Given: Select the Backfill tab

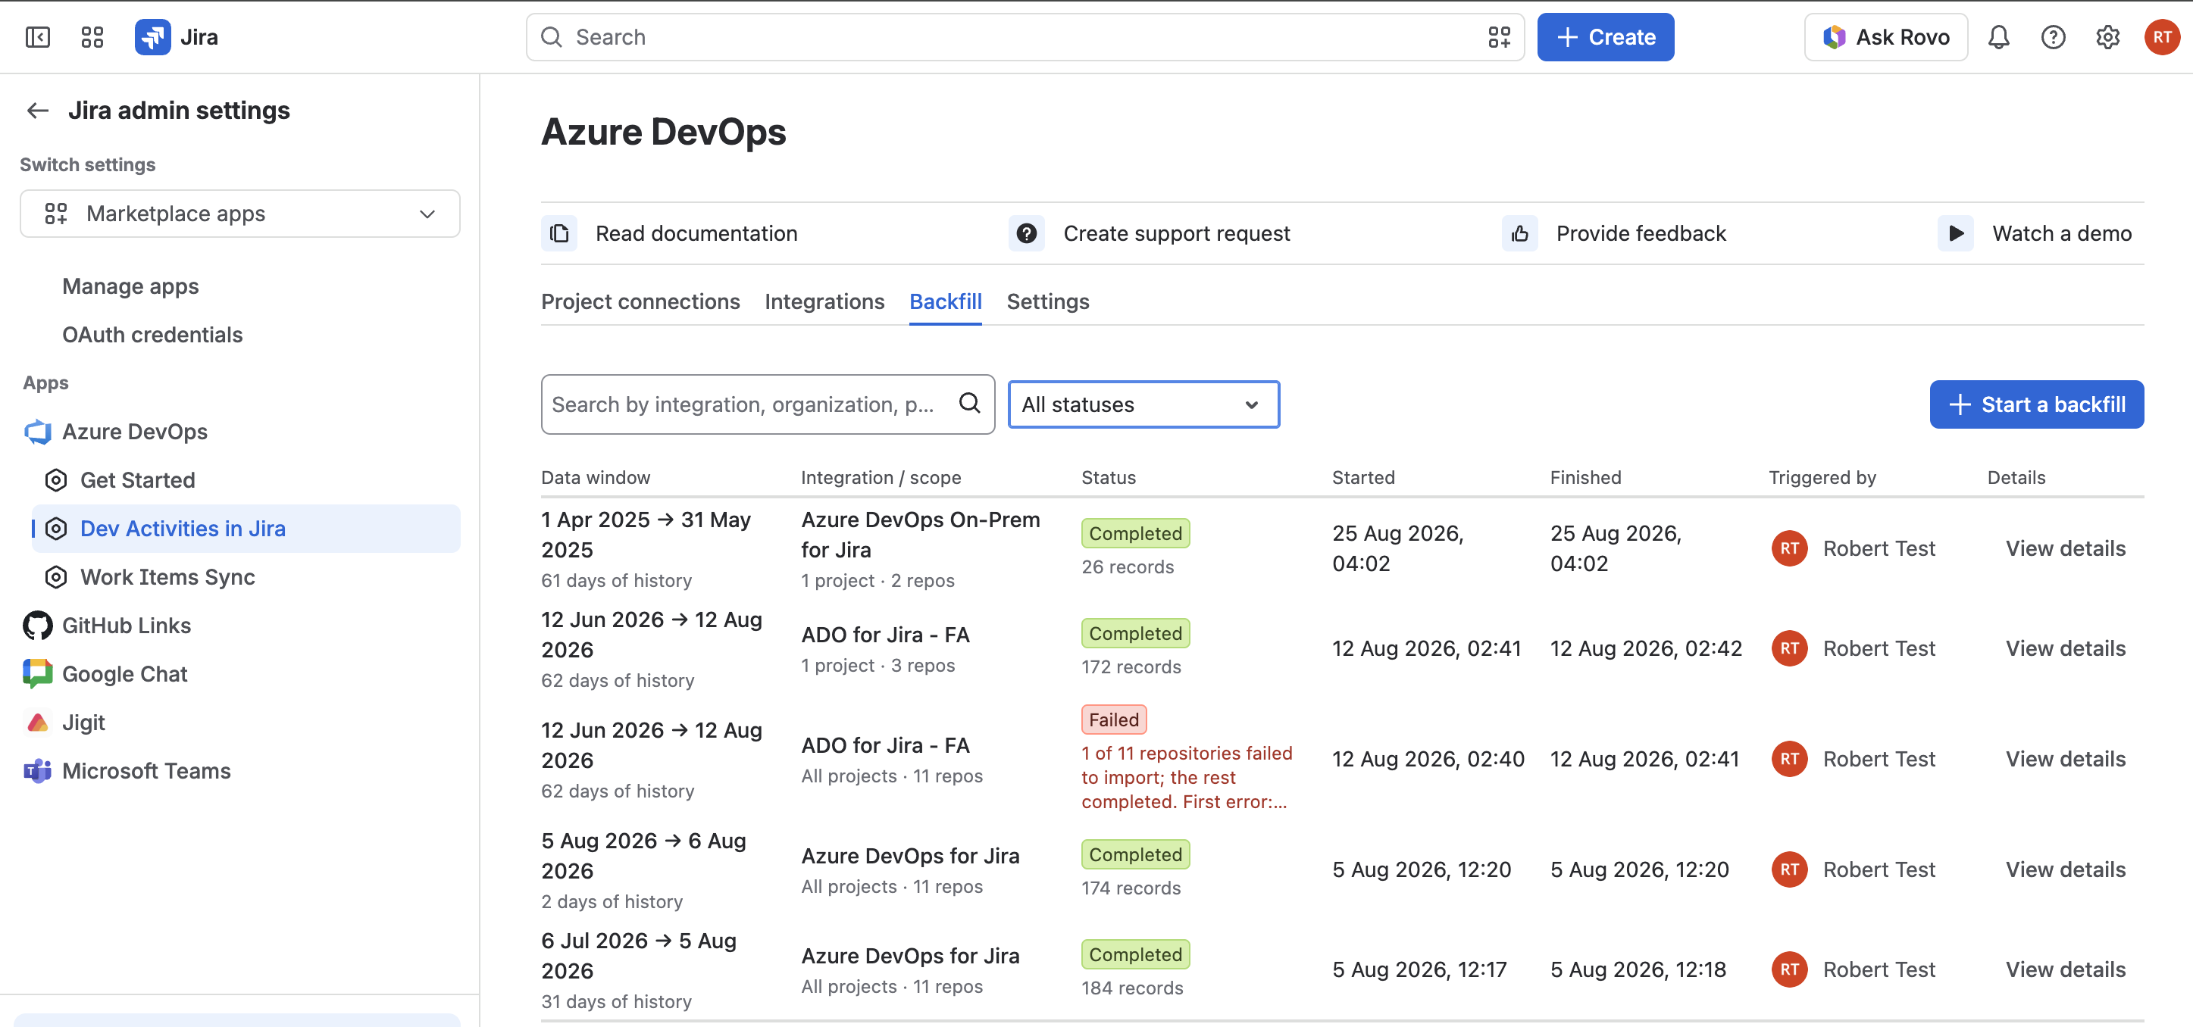Looking at the screenshot, I should pyautogui.click(x=945, y=302).
